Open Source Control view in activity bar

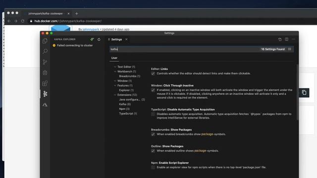click(45, 62)
